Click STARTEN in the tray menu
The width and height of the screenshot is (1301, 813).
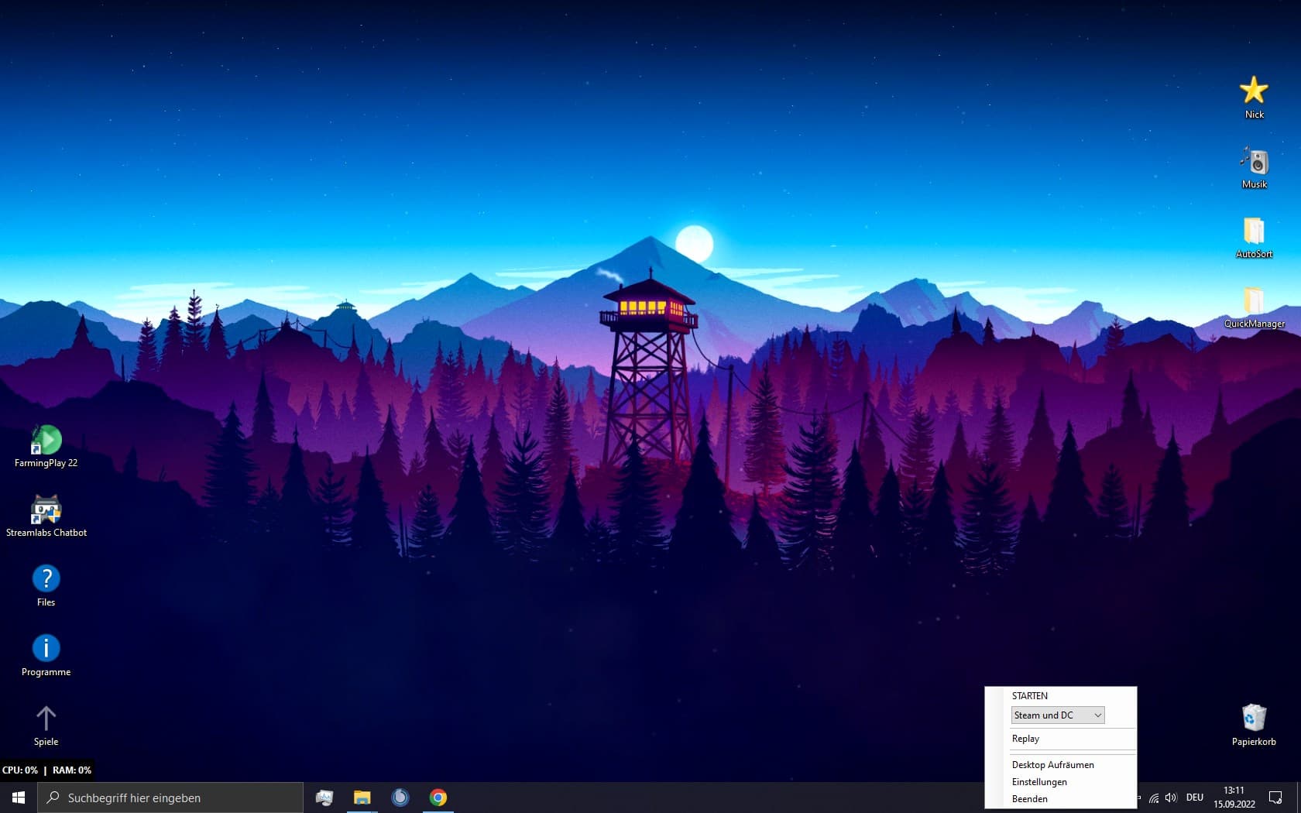pos(1030,696)
